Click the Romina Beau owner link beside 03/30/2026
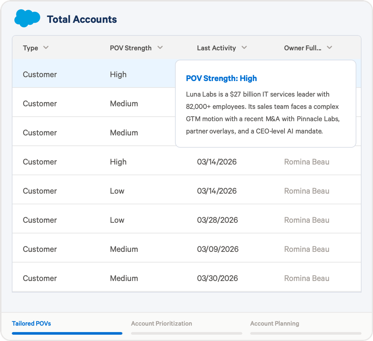Viewport: 373px width, 341px height. click(x=306, y=278)
